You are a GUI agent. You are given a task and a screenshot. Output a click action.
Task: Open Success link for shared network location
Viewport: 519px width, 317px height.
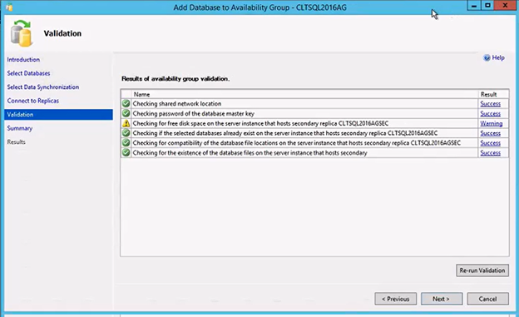(490, 104)
